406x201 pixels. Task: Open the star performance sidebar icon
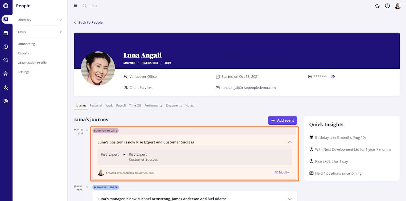[x=6, y=74]
